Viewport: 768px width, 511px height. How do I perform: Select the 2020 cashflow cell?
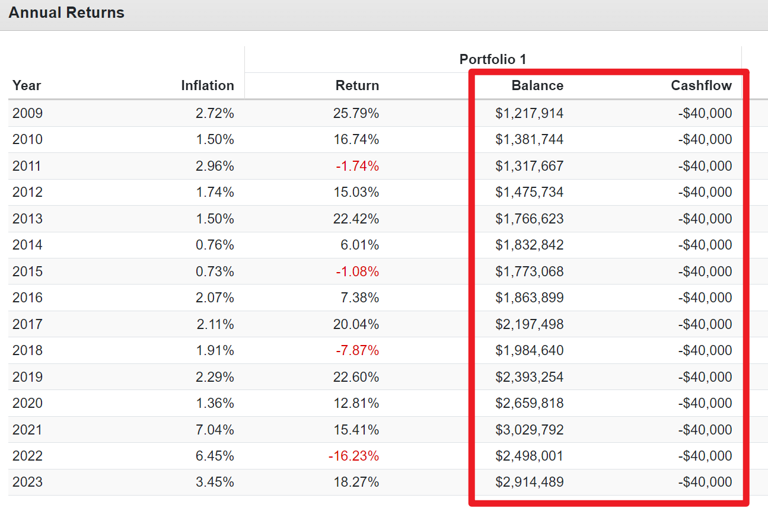pyautogui.click(x=705, y=403)
